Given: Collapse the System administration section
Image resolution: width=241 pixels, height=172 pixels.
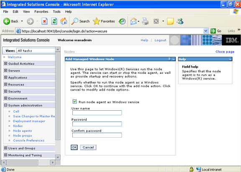Looking at the screenshot, I should [x=5, y=105].
